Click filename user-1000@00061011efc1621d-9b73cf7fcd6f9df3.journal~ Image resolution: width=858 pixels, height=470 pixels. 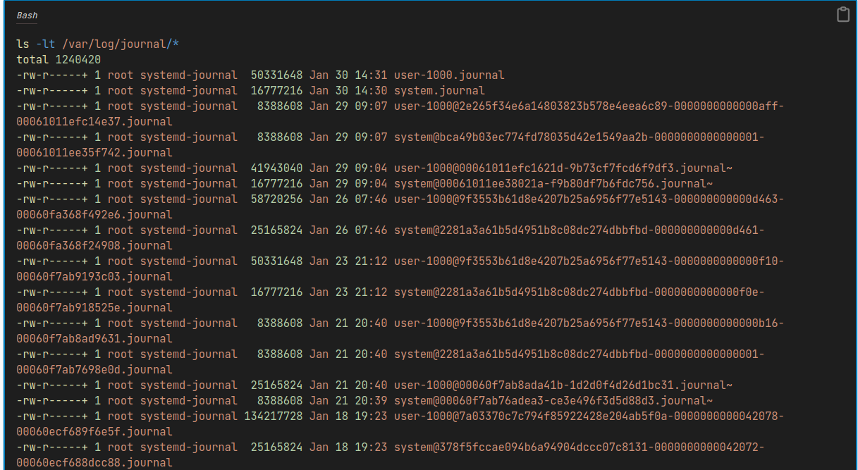tap(563, 168)
